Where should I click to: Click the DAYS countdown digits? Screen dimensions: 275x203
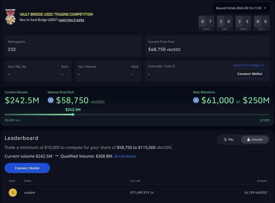click(x=206, y=21)
